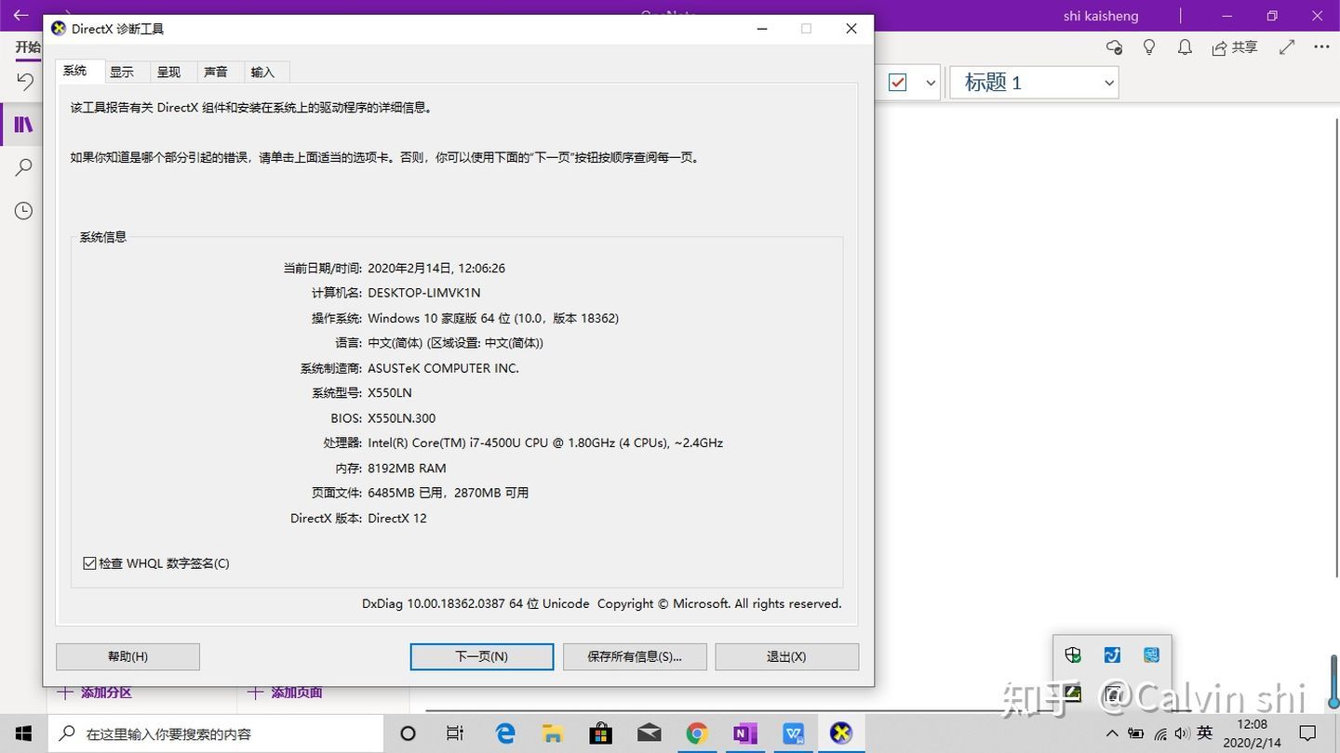Open the Wi-Fi network tray icon
This screenshot has width=1340, height=753.
coord(1160,733)
